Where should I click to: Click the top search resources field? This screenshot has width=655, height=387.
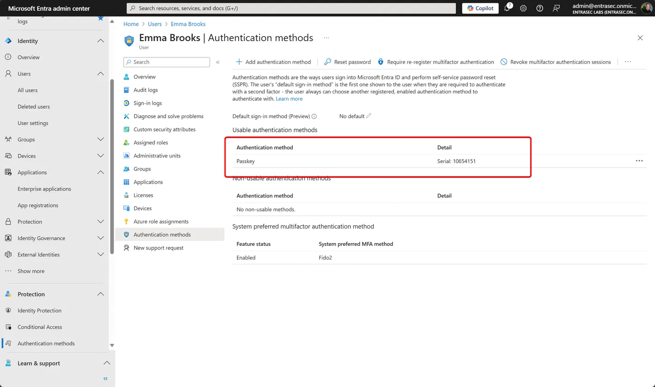click(x=291, y=8)
